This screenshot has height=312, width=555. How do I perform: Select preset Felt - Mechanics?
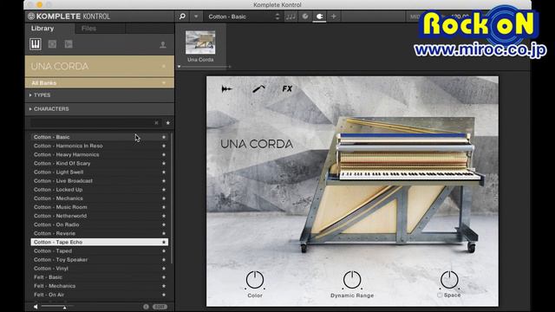pyautogui.click(x=100, y=286)
